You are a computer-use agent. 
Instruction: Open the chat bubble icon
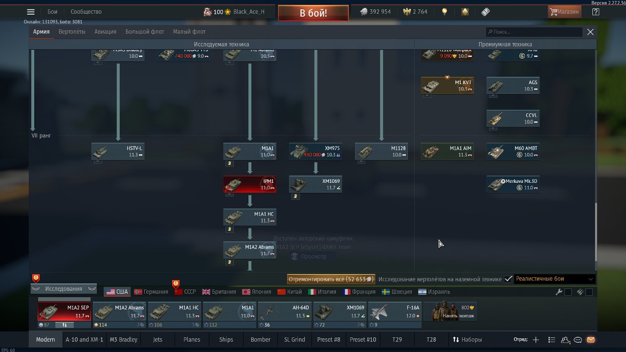pyautogui.click(x=578, y=340)
